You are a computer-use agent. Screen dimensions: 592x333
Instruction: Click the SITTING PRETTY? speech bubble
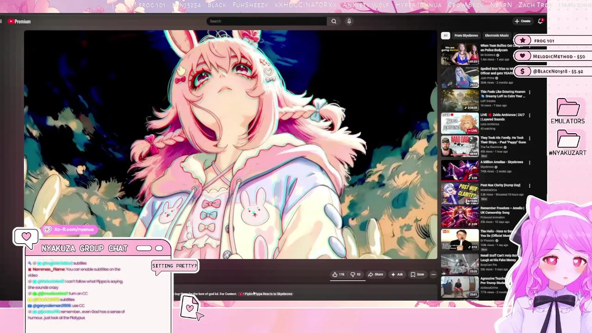(x=174, y=266)
